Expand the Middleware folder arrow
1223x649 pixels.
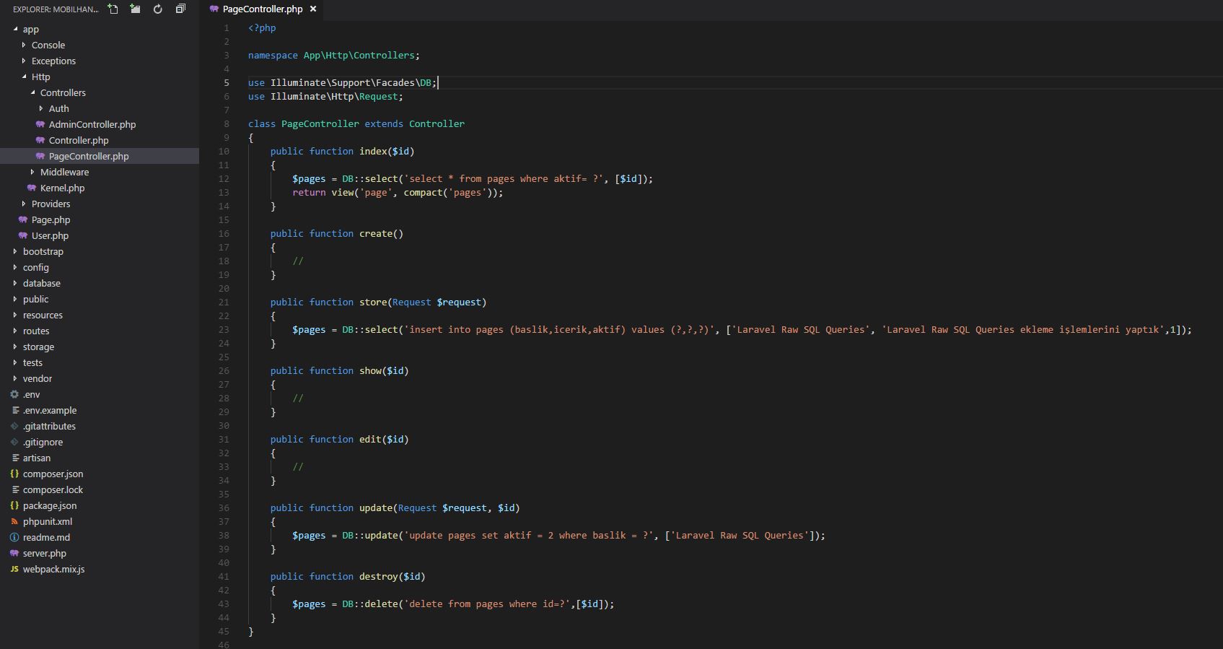point(32,172)
